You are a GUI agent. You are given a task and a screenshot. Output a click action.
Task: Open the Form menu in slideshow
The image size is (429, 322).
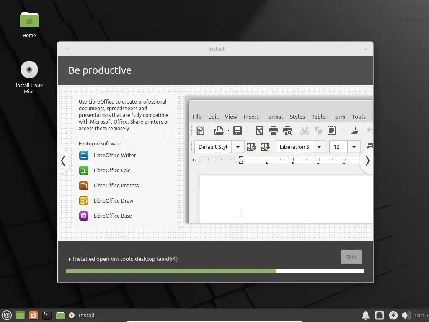(x=339, y=117)
